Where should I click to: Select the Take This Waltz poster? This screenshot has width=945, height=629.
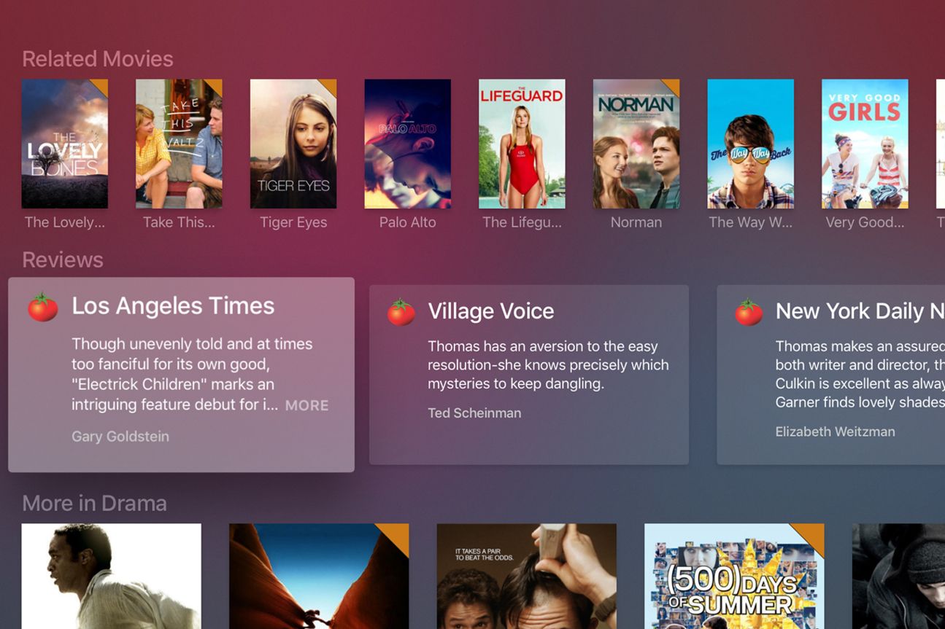179,144
